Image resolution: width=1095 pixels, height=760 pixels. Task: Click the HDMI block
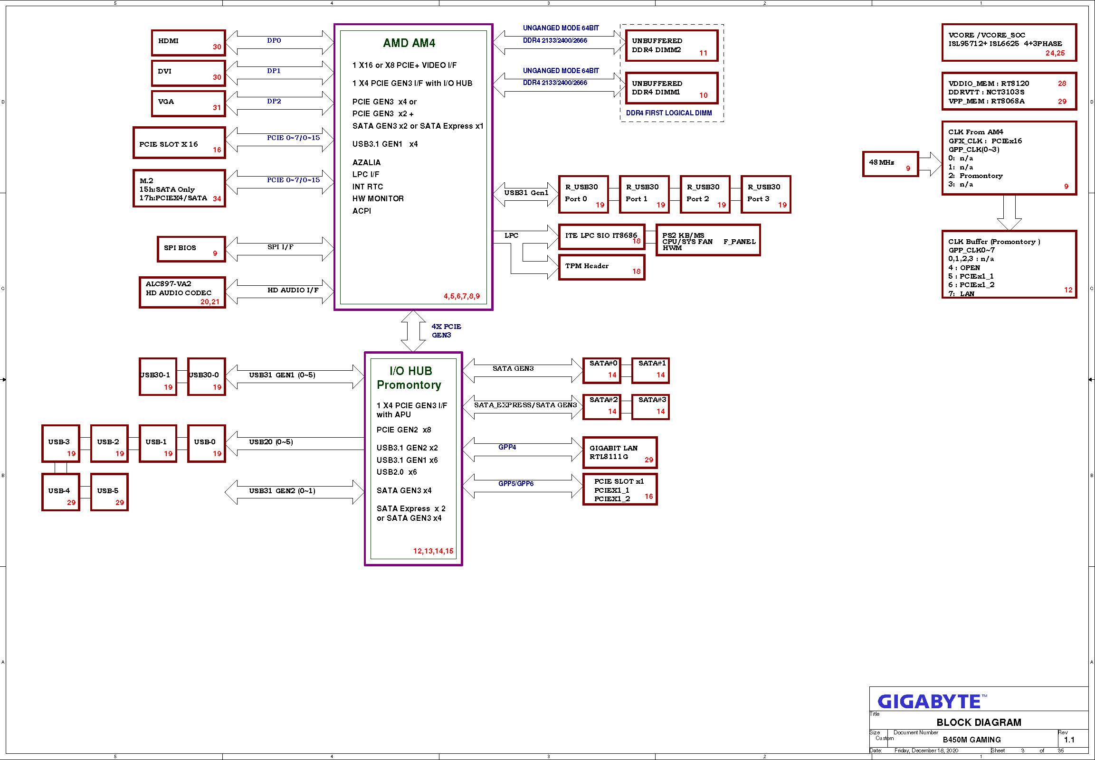click(x=188, y=43)
